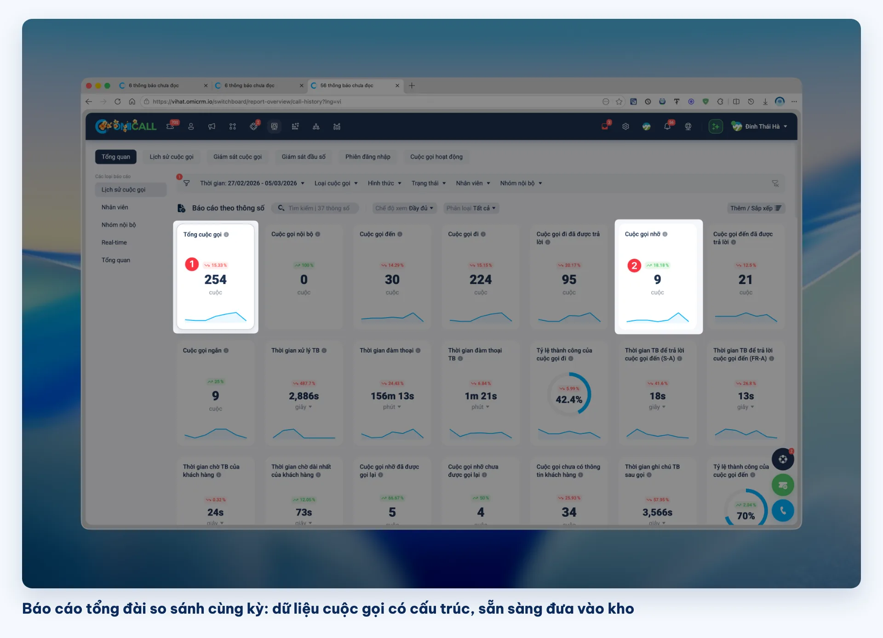Image resolution: width=883 pixels, height=638 pixels.
Task: Click the lifebuoy support icon
Action: [x=688, y=126]
